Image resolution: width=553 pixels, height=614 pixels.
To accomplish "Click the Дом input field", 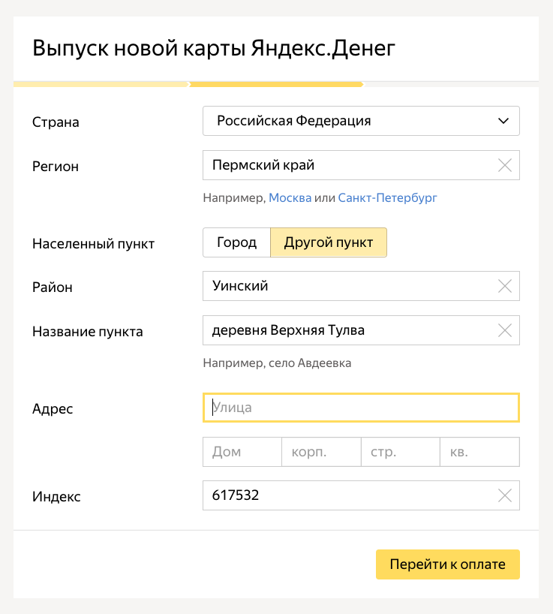I will coord(240,451).
